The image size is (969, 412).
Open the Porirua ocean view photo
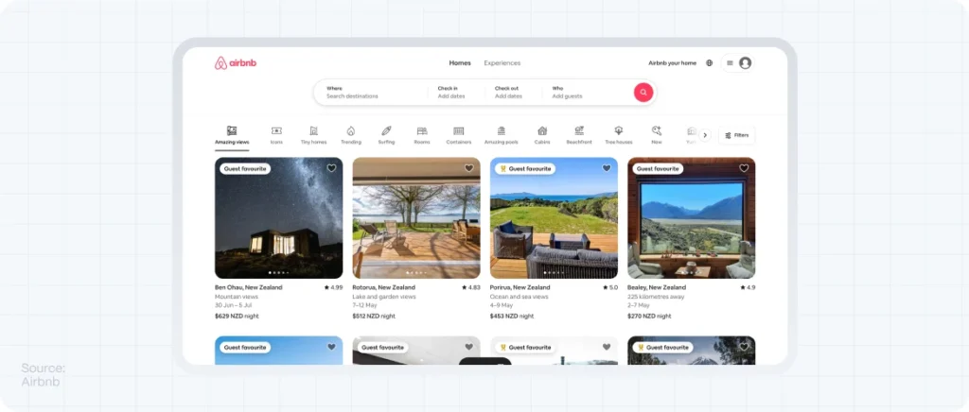click(554, 217)
